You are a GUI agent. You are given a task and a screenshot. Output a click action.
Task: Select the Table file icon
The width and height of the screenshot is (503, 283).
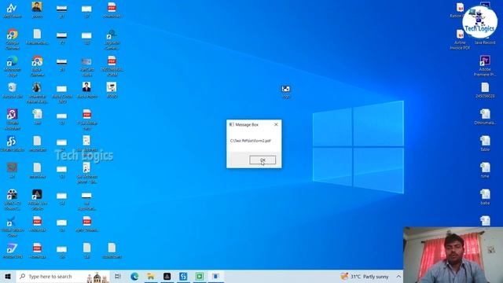[x=485, y=143]
